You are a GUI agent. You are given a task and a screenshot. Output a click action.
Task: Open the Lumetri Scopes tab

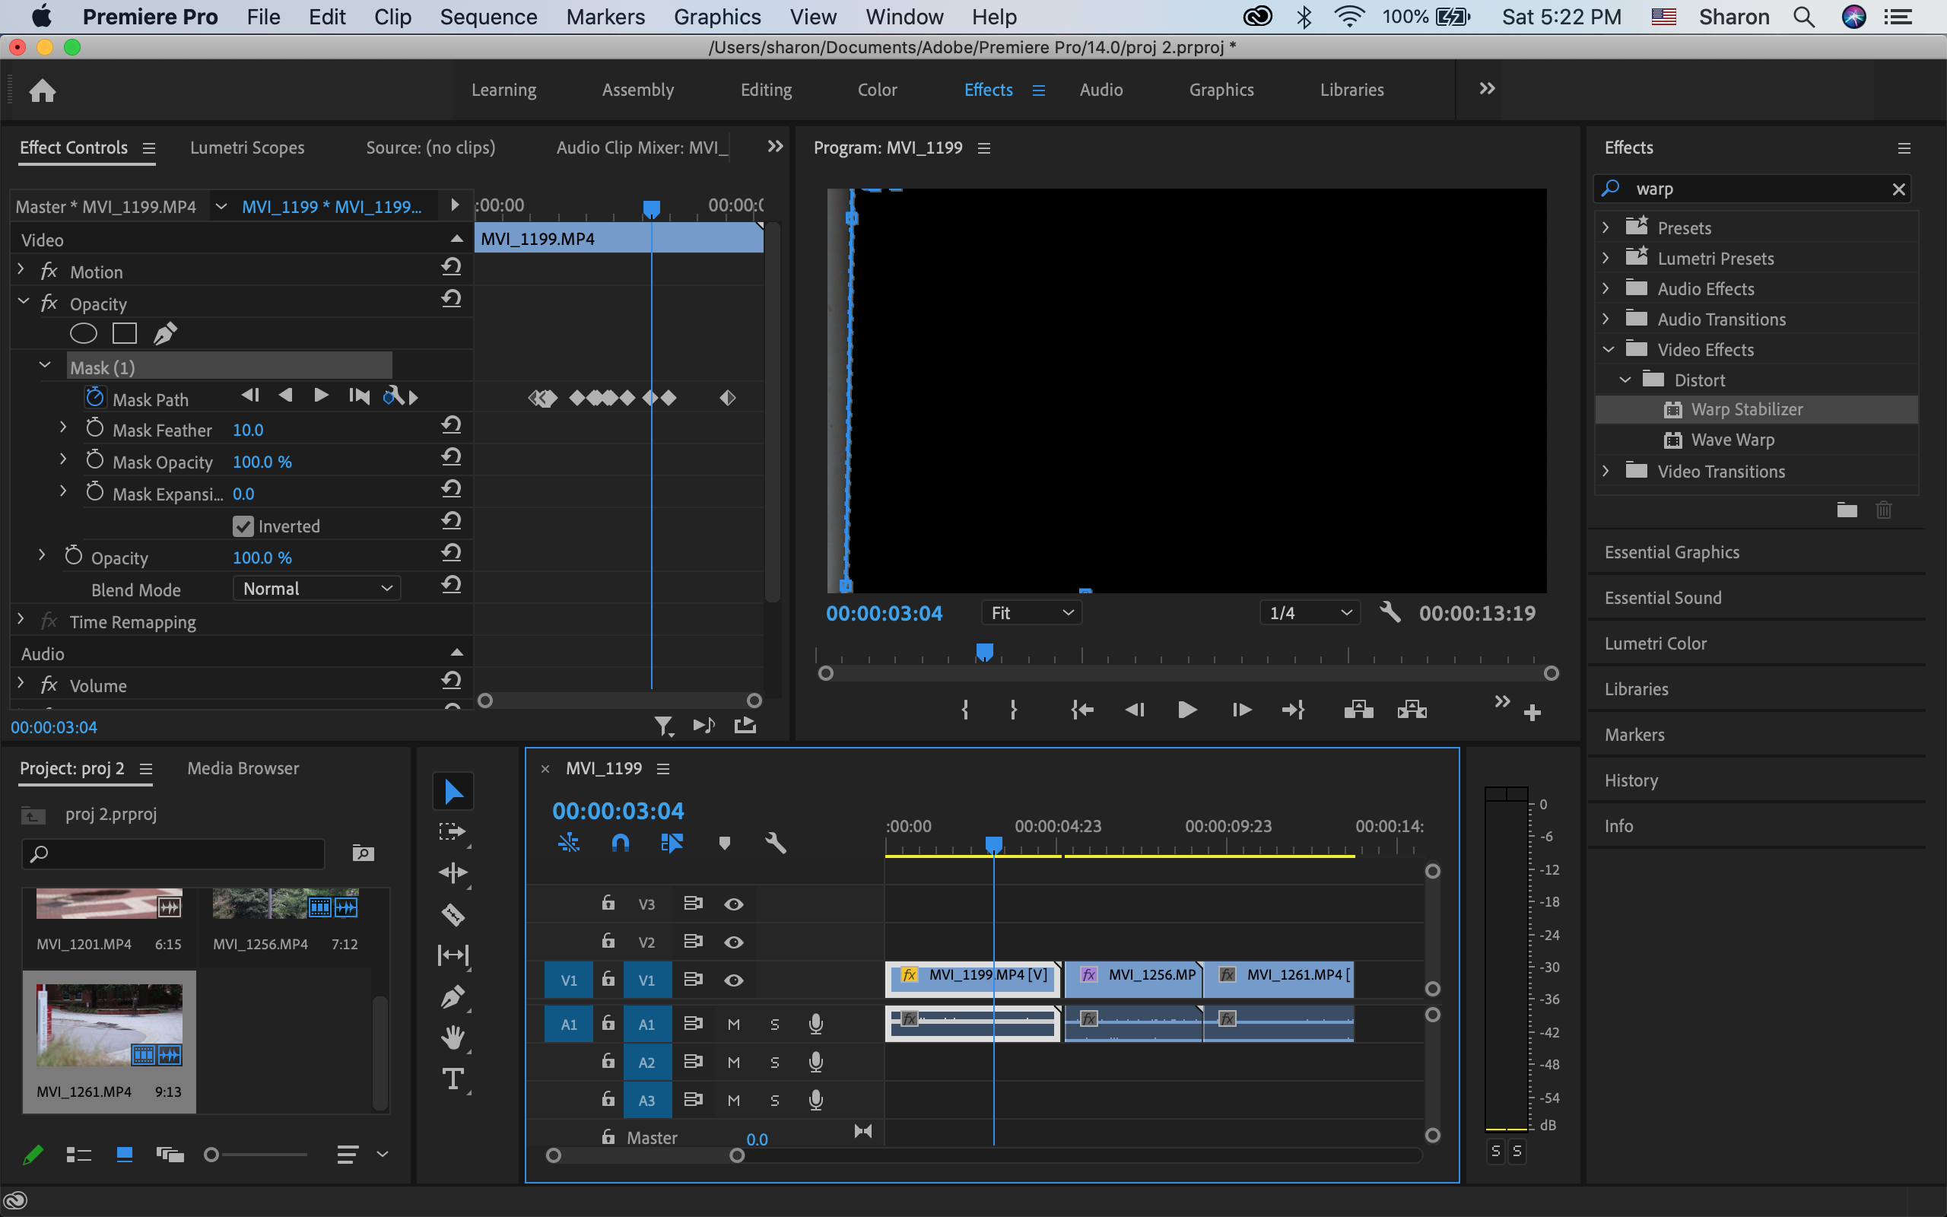coord(247,148)
